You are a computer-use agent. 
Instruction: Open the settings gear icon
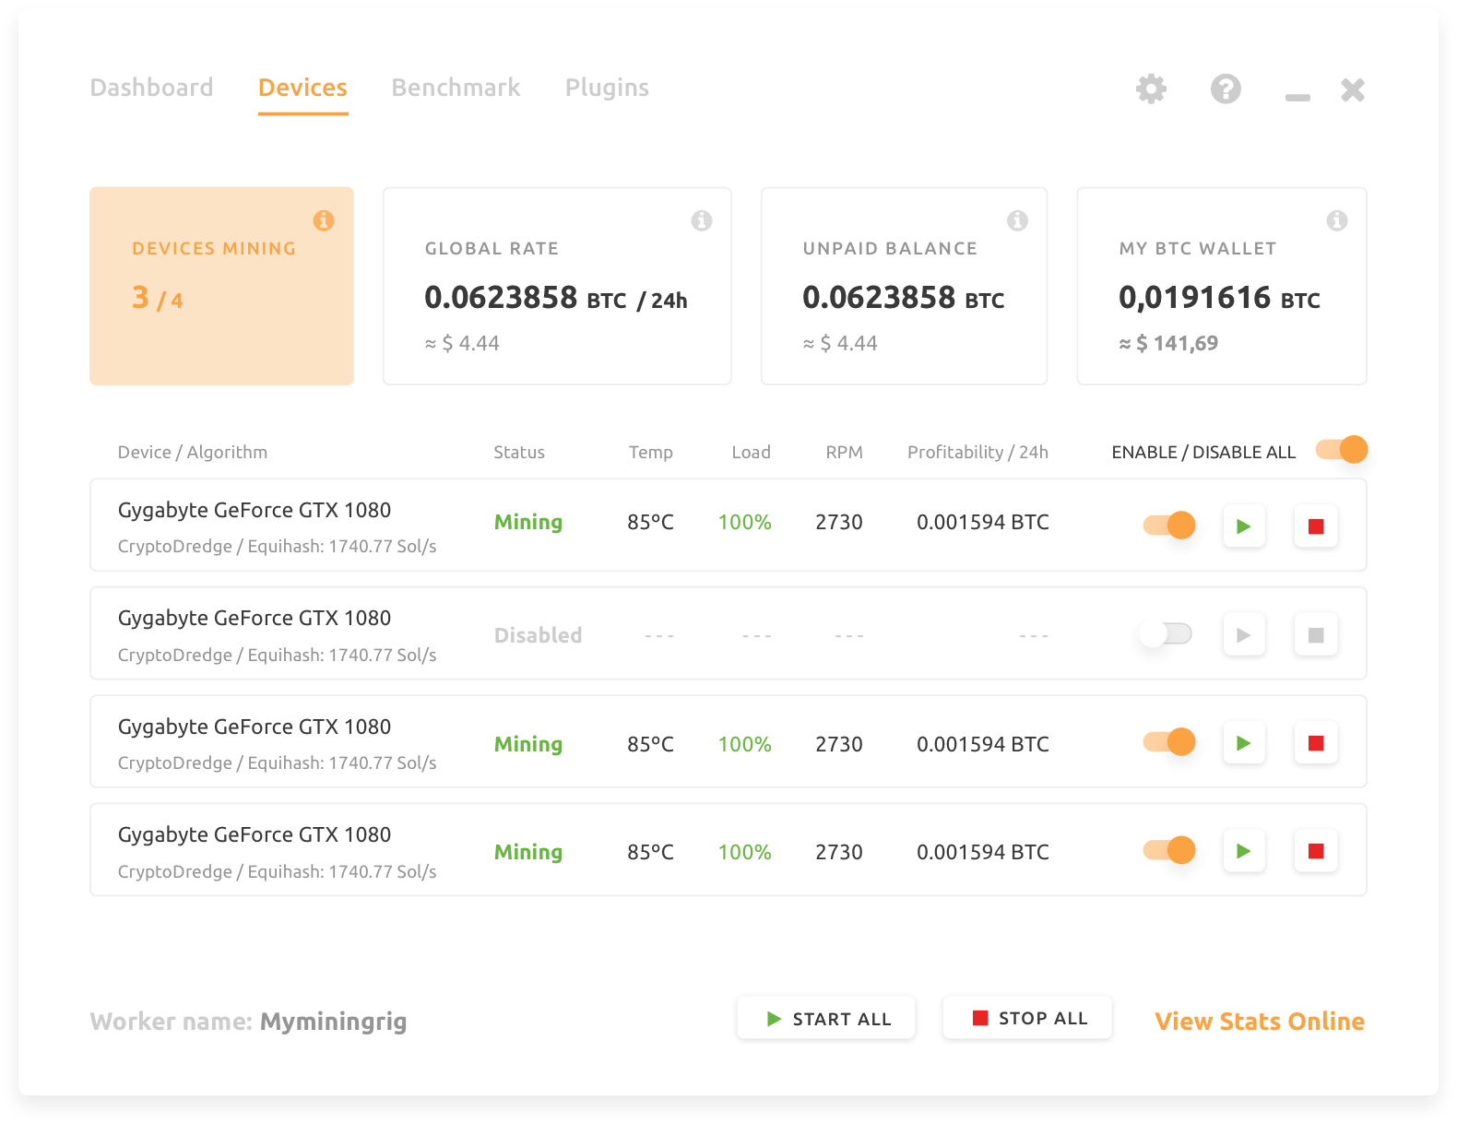[1151, 89]
